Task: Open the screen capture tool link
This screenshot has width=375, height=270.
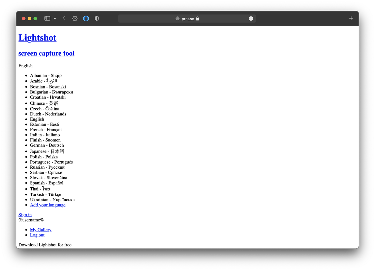Action: (46, 53)
